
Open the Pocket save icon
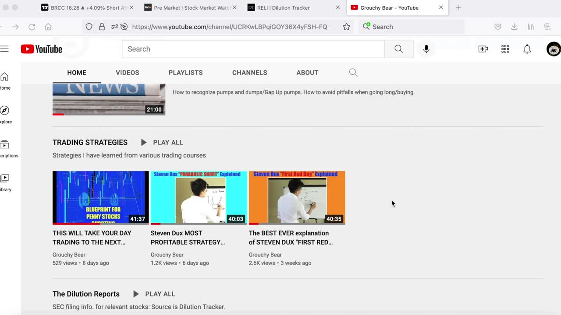(x=498, y=27)
